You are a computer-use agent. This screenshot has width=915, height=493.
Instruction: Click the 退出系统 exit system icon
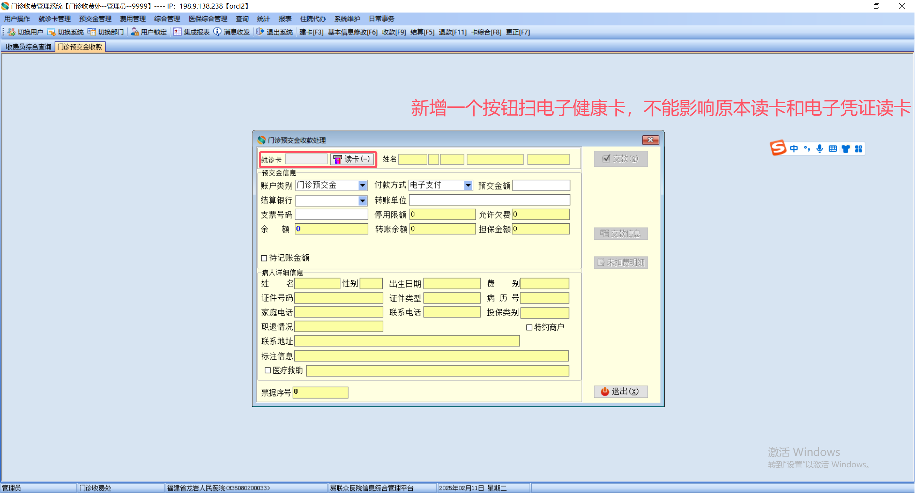click(260, 32)
